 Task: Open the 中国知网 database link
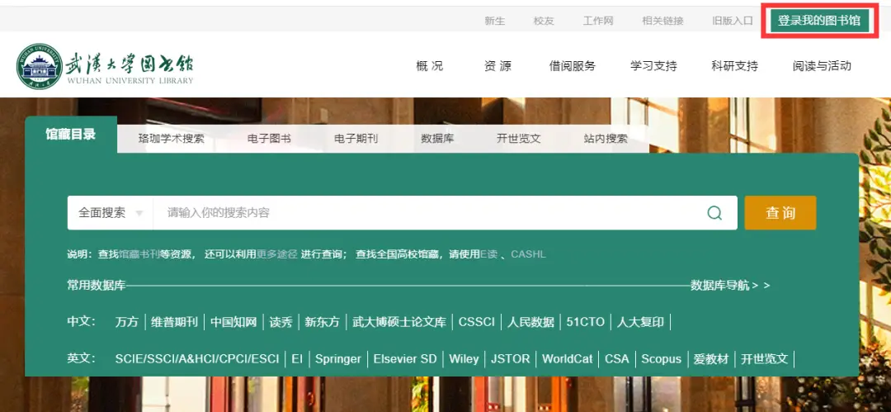tap(233, 322)
